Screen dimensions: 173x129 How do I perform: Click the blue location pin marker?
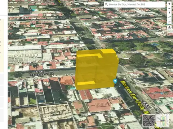(115, 81)
